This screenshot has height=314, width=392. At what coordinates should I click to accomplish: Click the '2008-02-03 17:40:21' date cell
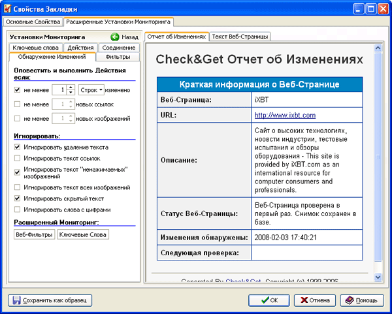pos(307,238)
